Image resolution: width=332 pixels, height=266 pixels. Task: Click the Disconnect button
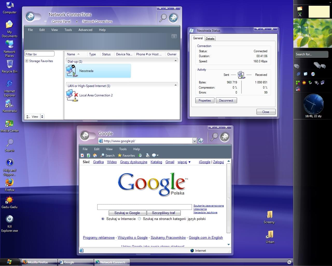(226, 101)
